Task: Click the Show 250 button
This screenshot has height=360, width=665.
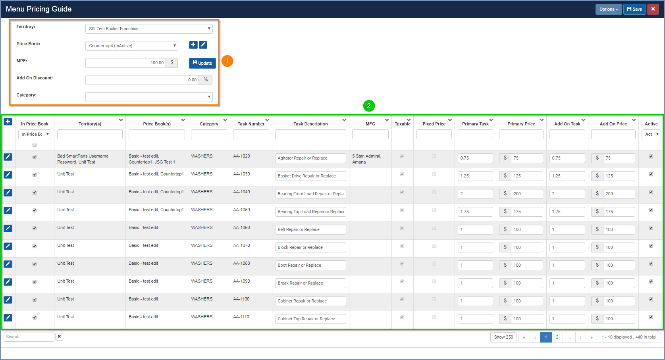Action: point(503,337)
